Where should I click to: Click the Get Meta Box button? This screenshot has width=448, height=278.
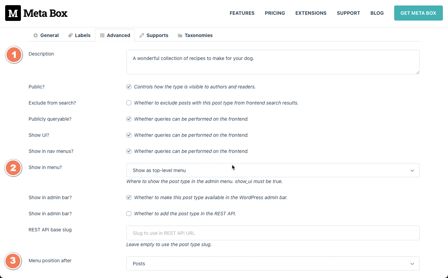click(418, 13)
